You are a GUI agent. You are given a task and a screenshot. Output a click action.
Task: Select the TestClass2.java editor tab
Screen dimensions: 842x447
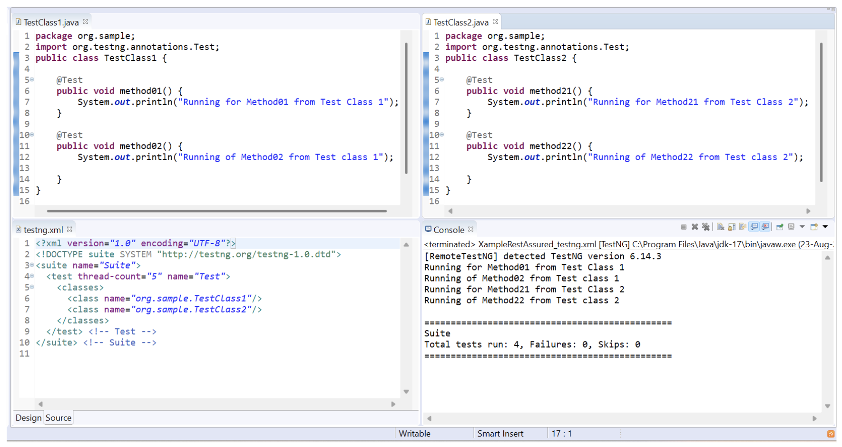click(x=460, y=22)
